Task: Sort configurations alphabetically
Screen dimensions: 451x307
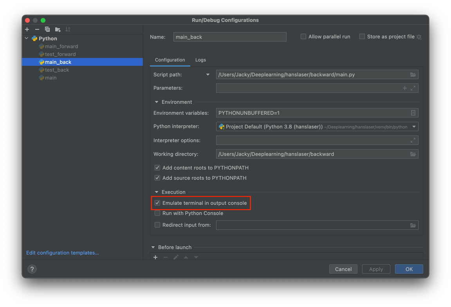Action: coord(67,29)
